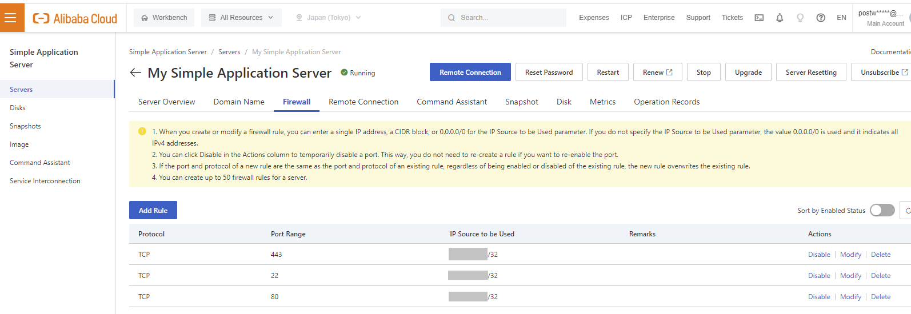Click the Upgrade button
This screenshot has width=911, height=314.
pyautogui.click(x=748, y=73)
